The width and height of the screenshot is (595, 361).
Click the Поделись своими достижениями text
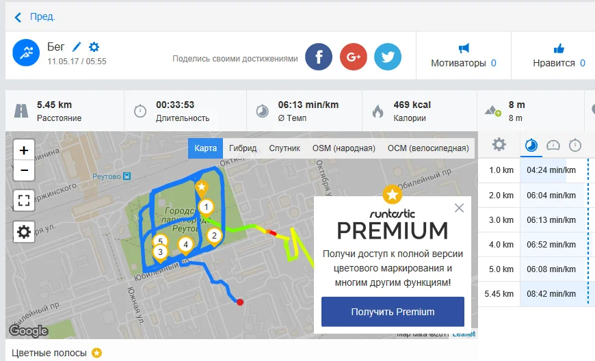235,59
